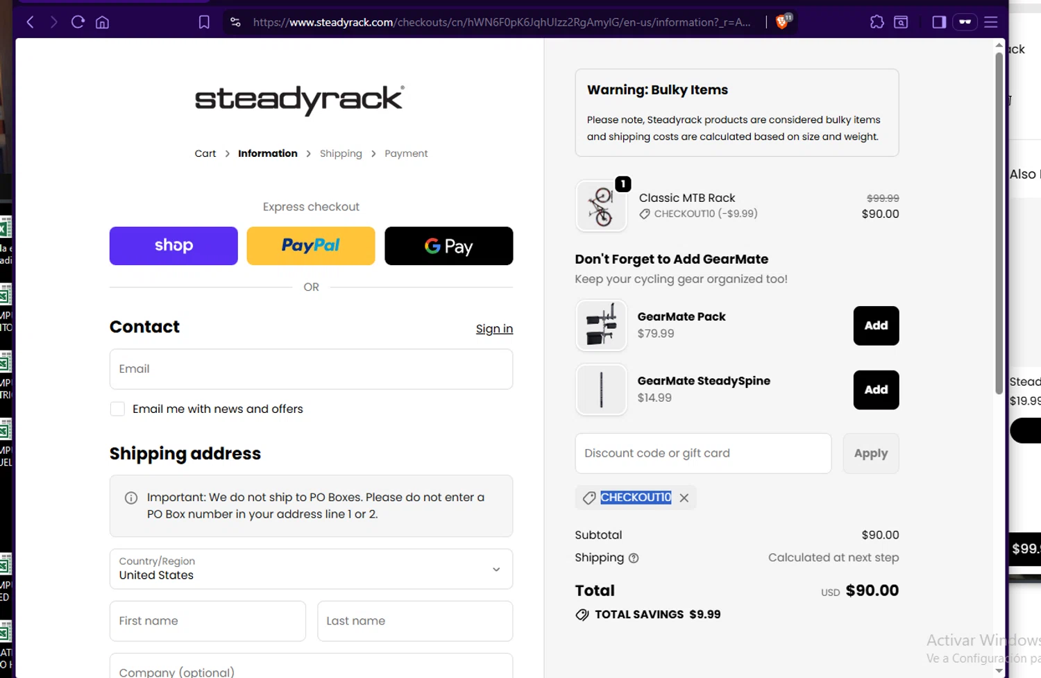Select the Information breadcrumb step

[268, 153]
